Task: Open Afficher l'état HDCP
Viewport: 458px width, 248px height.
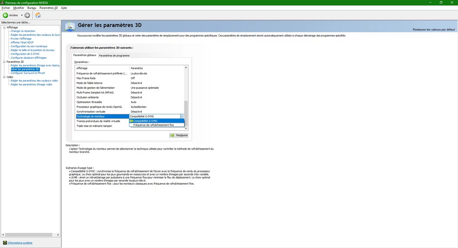Action: pos(22,43)
